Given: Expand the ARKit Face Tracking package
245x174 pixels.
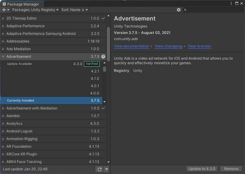Looking at the screenshot, I should 3,162.
